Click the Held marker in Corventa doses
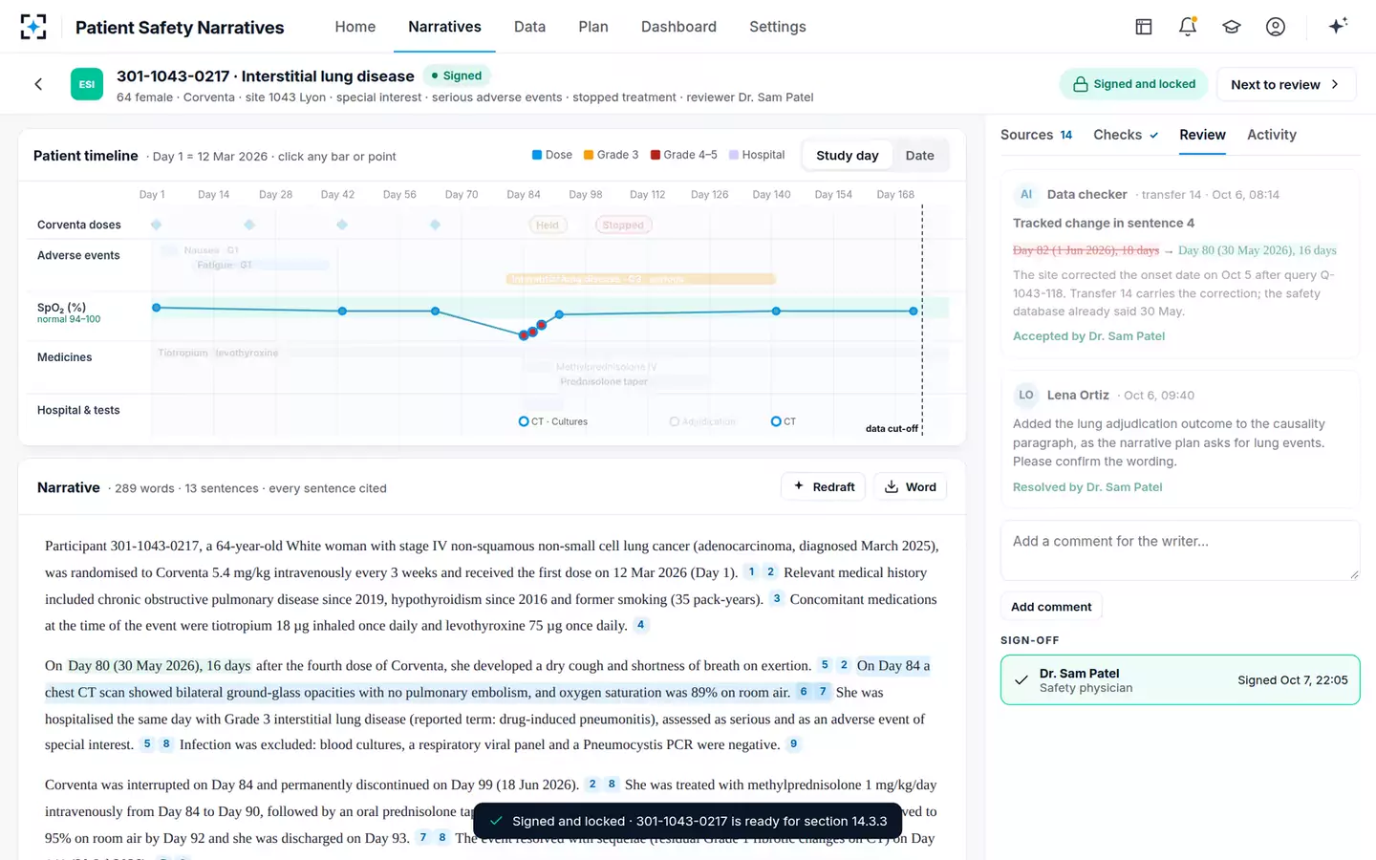Viewport: 1376px width, 860px height. point(548,226)
